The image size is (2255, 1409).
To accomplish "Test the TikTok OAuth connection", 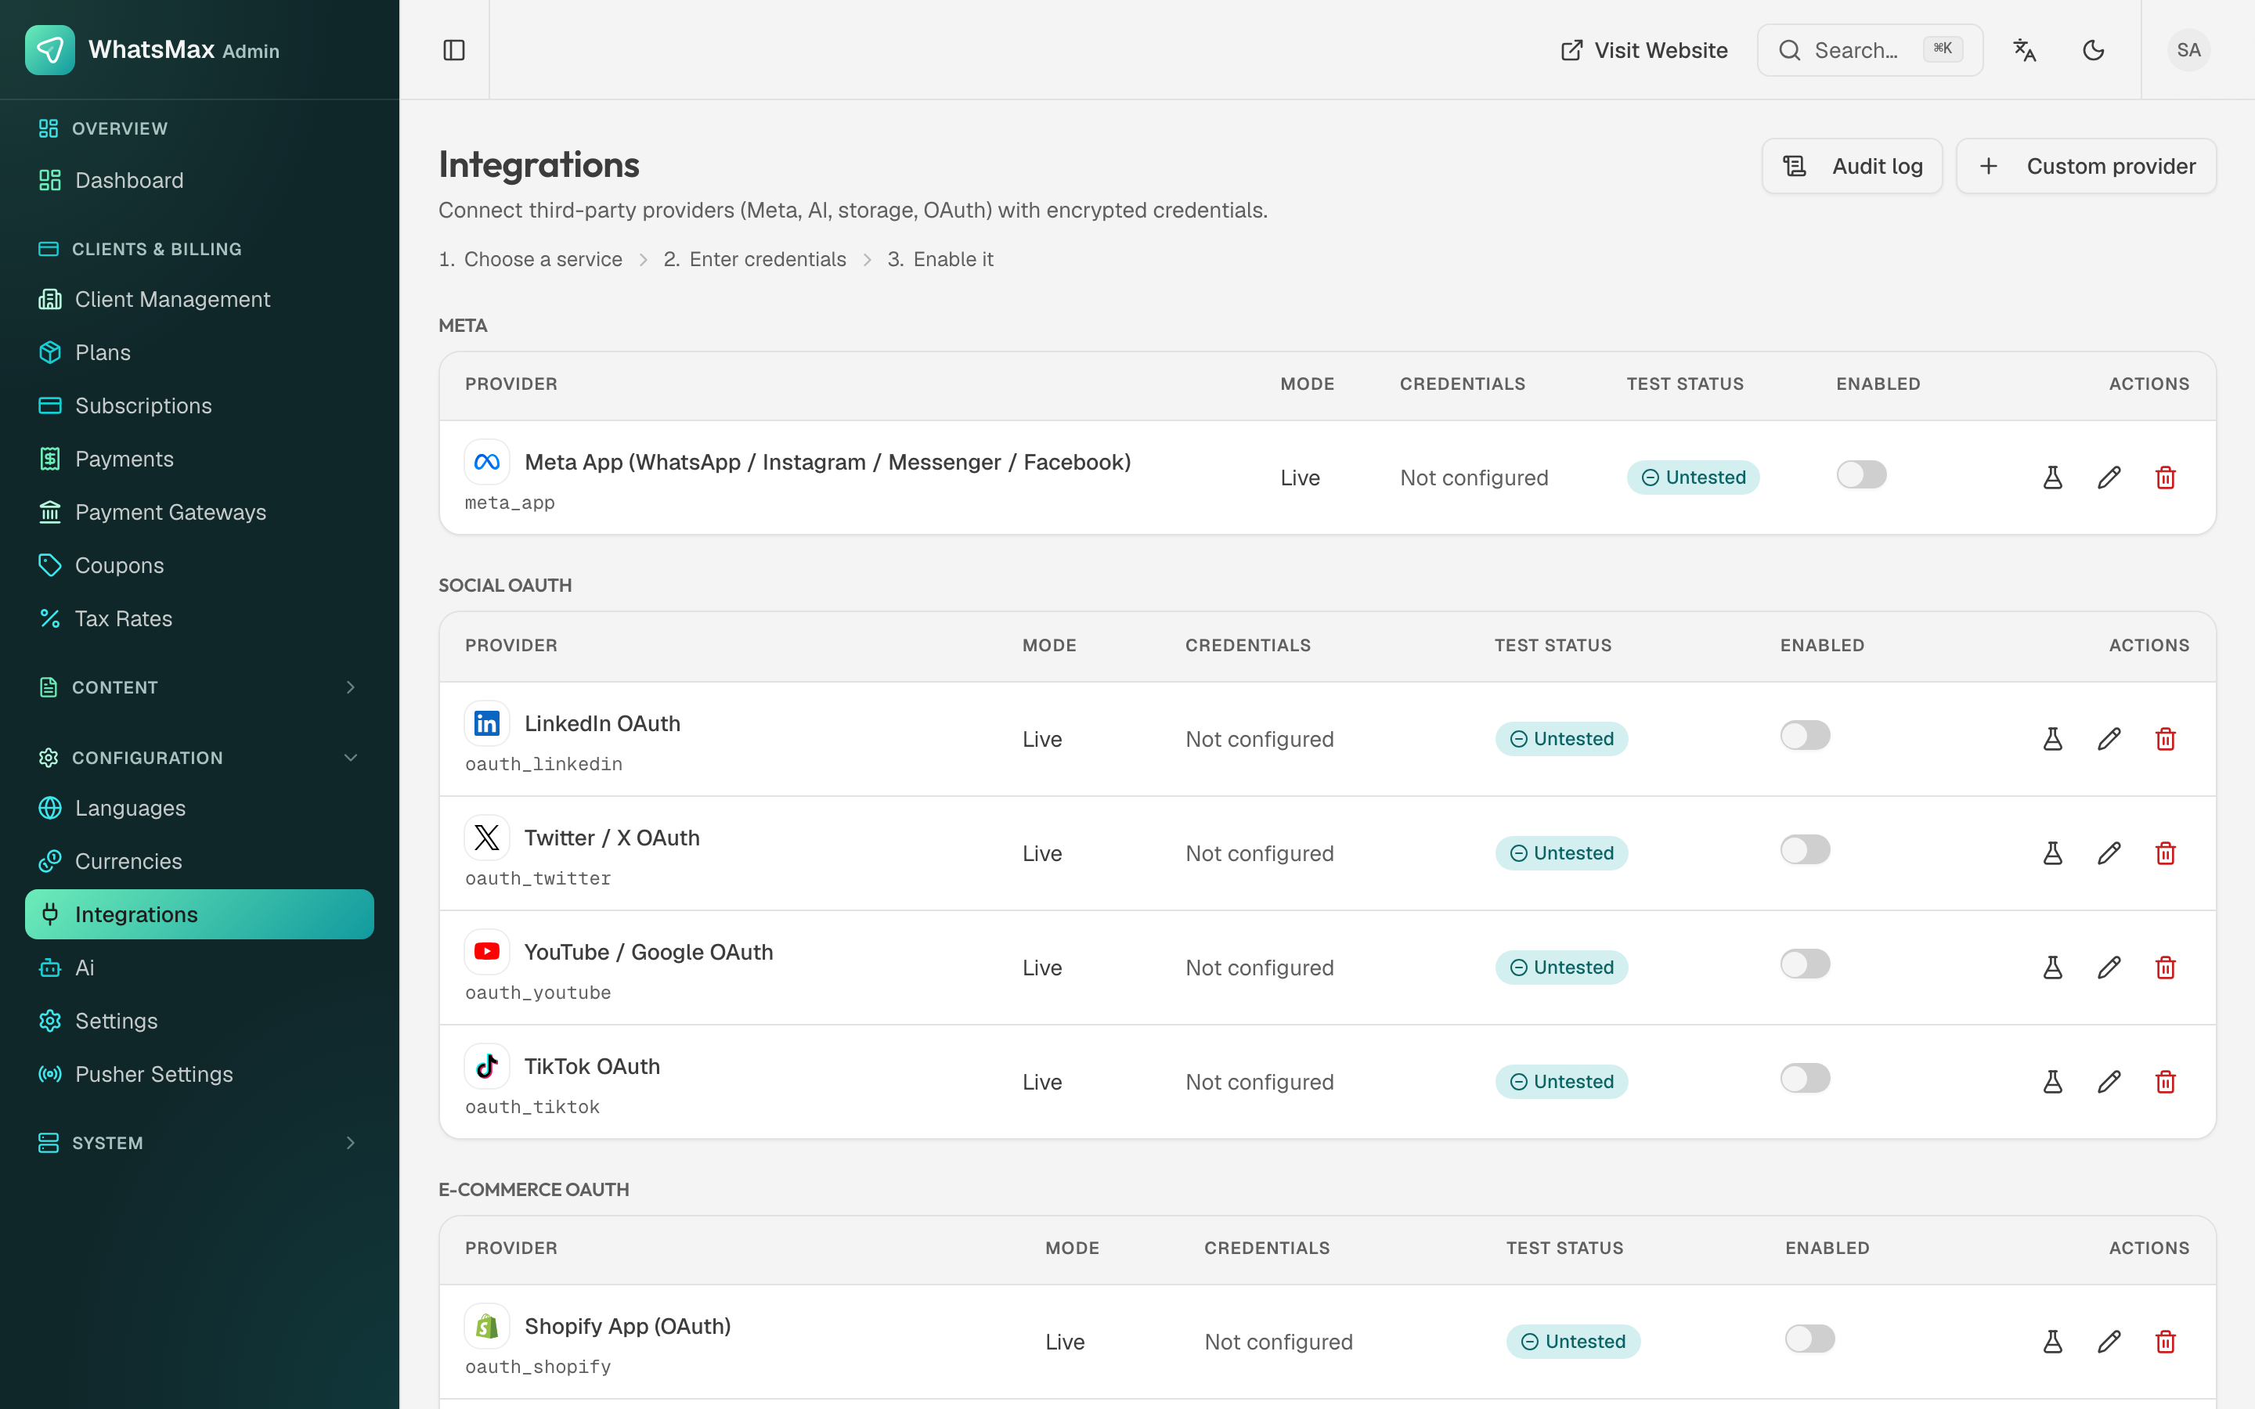I will [2053, 1082].
